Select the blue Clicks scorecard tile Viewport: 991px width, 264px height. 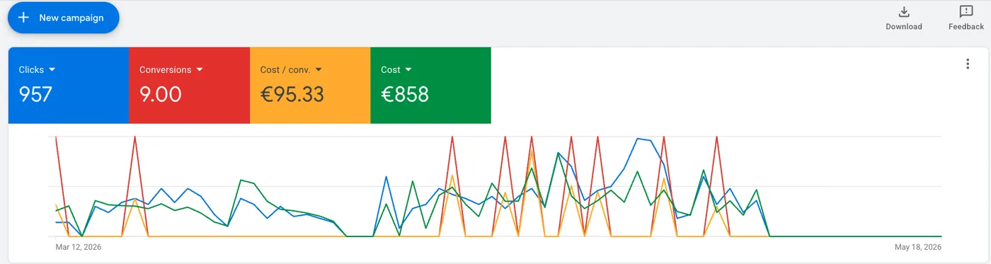(69, 85)
